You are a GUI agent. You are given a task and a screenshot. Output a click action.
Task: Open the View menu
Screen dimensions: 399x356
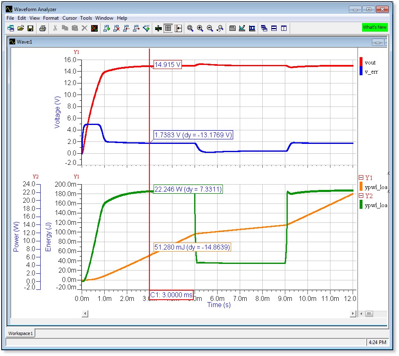(34, 18)
